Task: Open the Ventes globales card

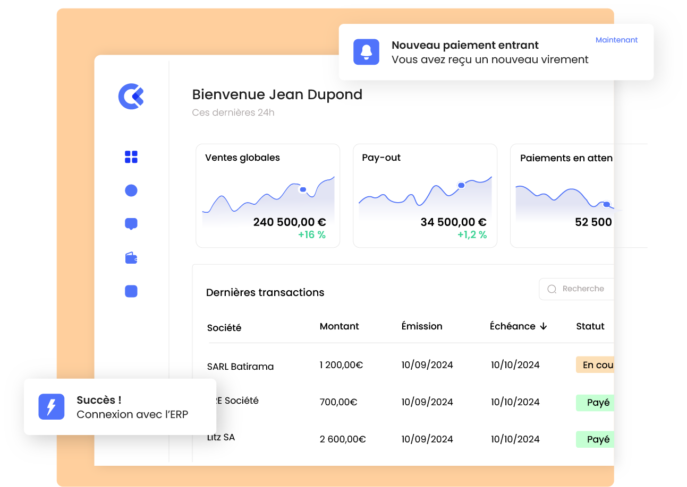Action: [268, 195]
